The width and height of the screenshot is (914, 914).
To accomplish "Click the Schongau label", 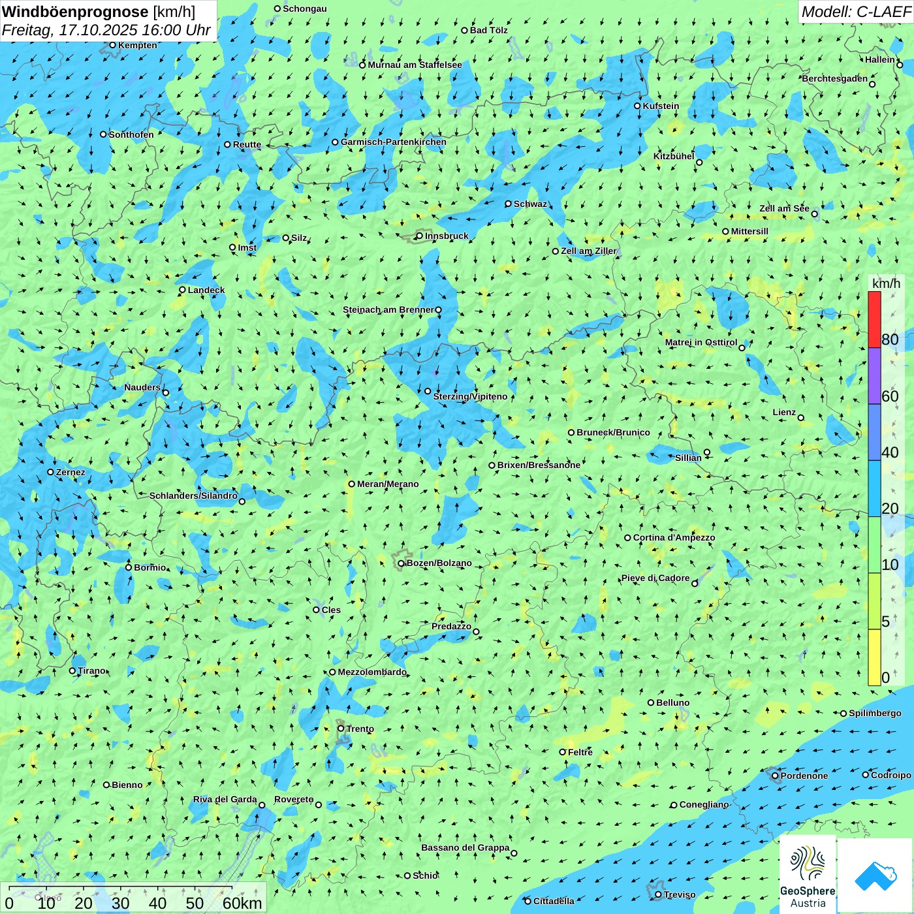I will (x=305, y=8).
